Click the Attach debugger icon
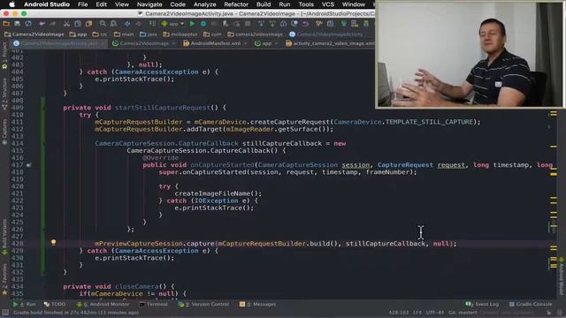Viewport: 566px width, 318px height. tap(226, 24)
